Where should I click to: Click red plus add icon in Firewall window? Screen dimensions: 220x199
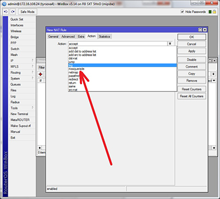tap(40, 74)
